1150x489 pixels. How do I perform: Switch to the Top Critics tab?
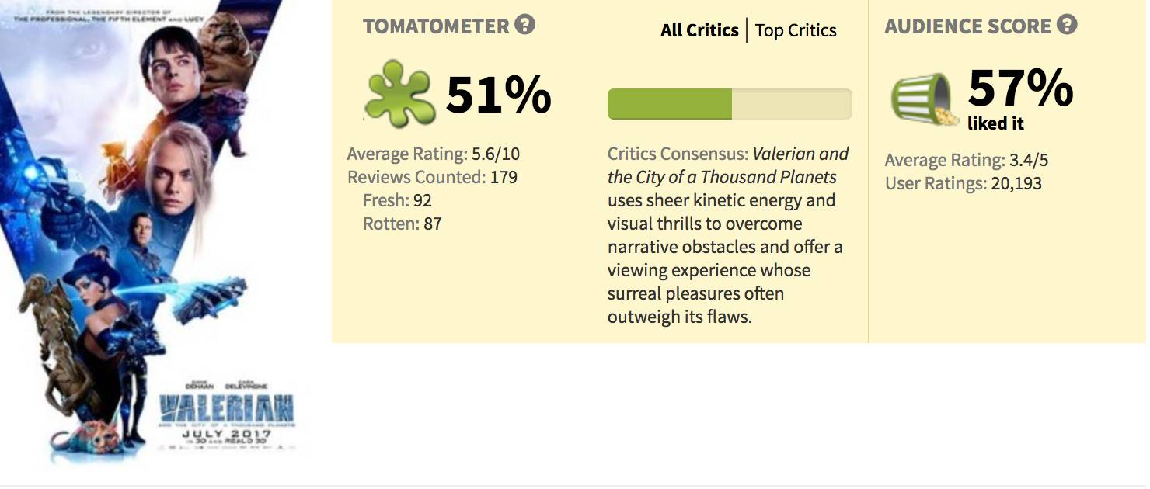[x=796, y=30]
